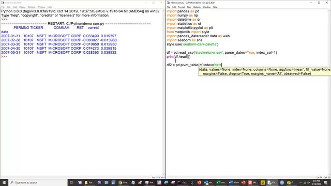Click the '2007-02-28' date in the shell output
The image size is (331, 186).
(x=10, y=40)
